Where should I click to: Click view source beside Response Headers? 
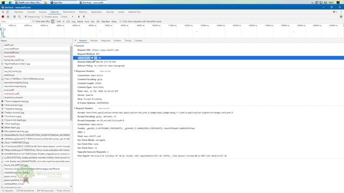coord(105,71)
